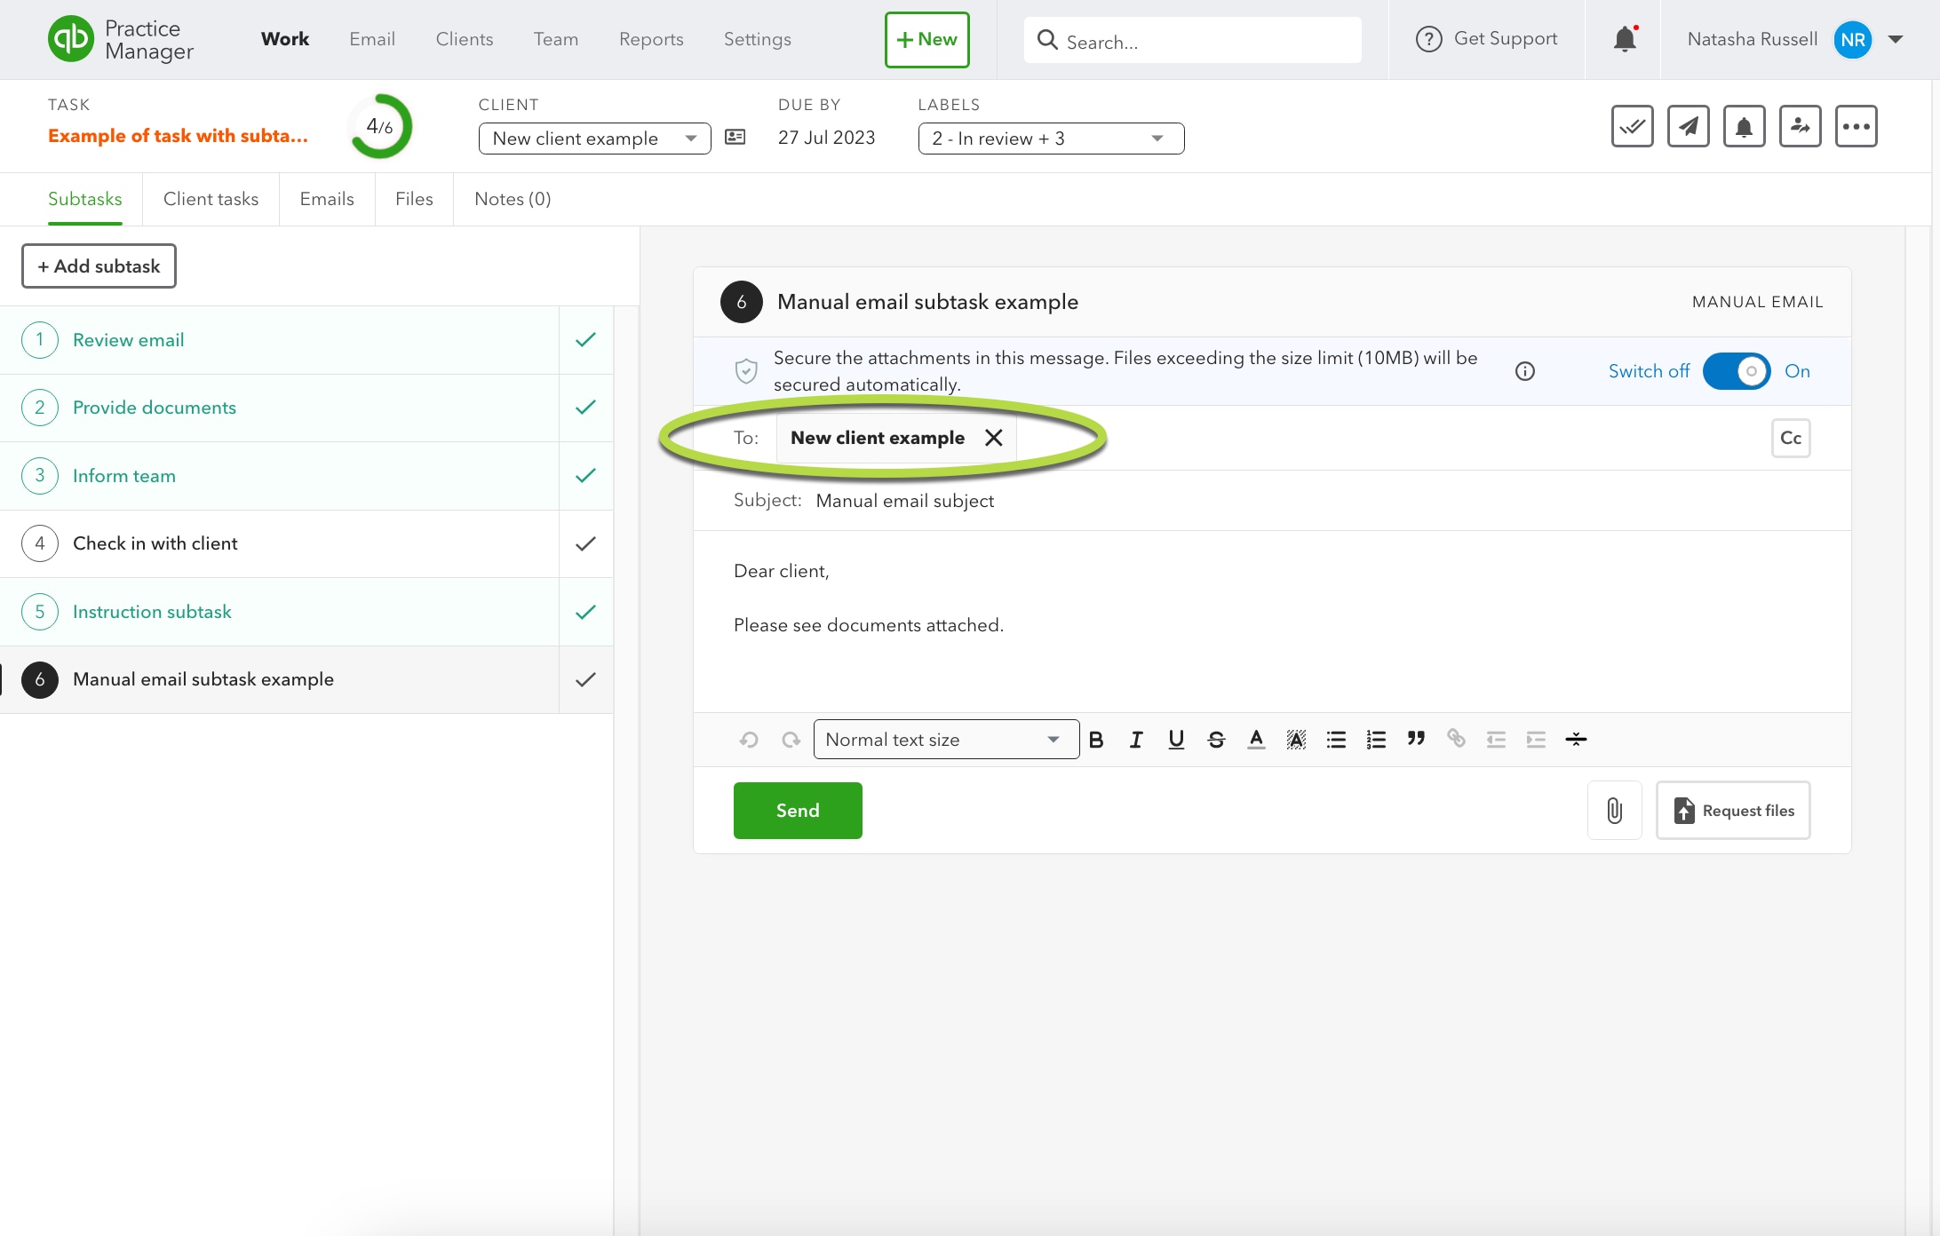Turn off the secure attachments toggle
This screenshot has width=1940, height=1236.
pyautogui.click(x=1736, y=371)
